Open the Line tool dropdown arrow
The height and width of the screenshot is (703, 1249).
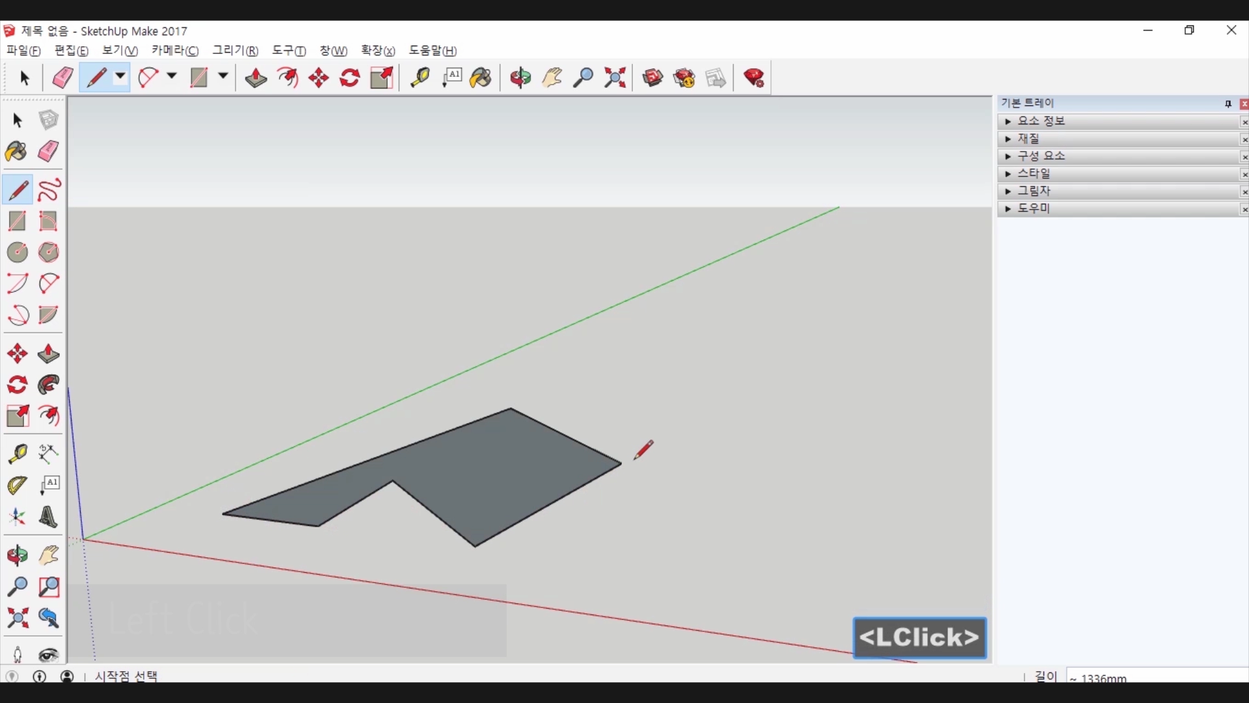[x=120, y=76]
